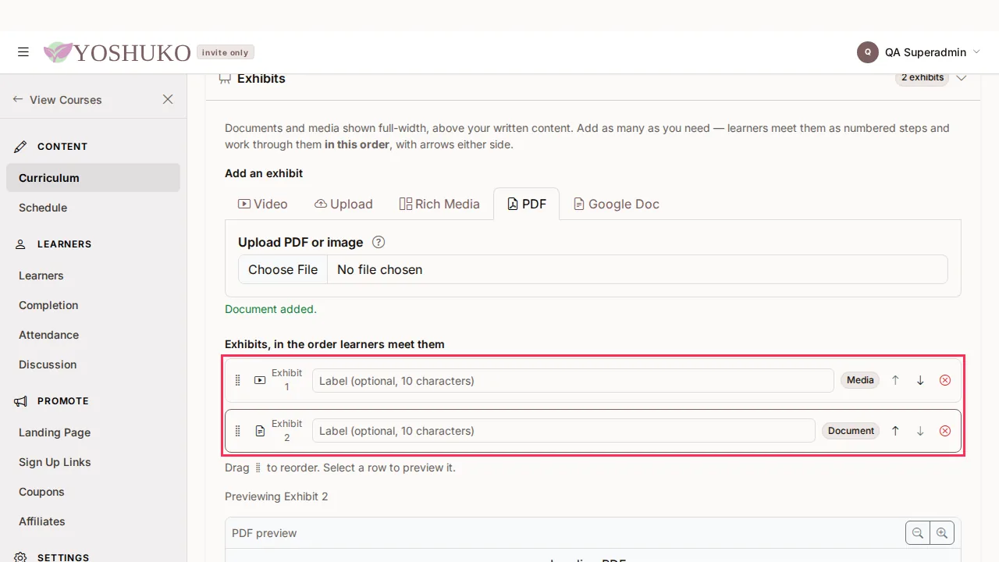
Task: Switch to the Rich Media exhibit tab
Action: pos(439,204)
